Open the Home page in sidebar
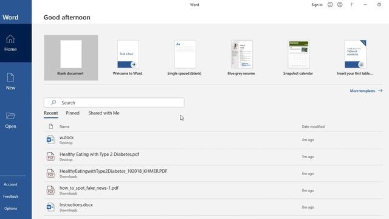 point(16,43)
